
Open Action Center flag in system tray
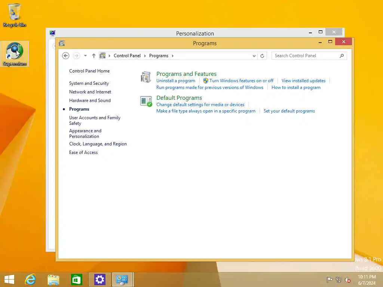coord(330,280)
